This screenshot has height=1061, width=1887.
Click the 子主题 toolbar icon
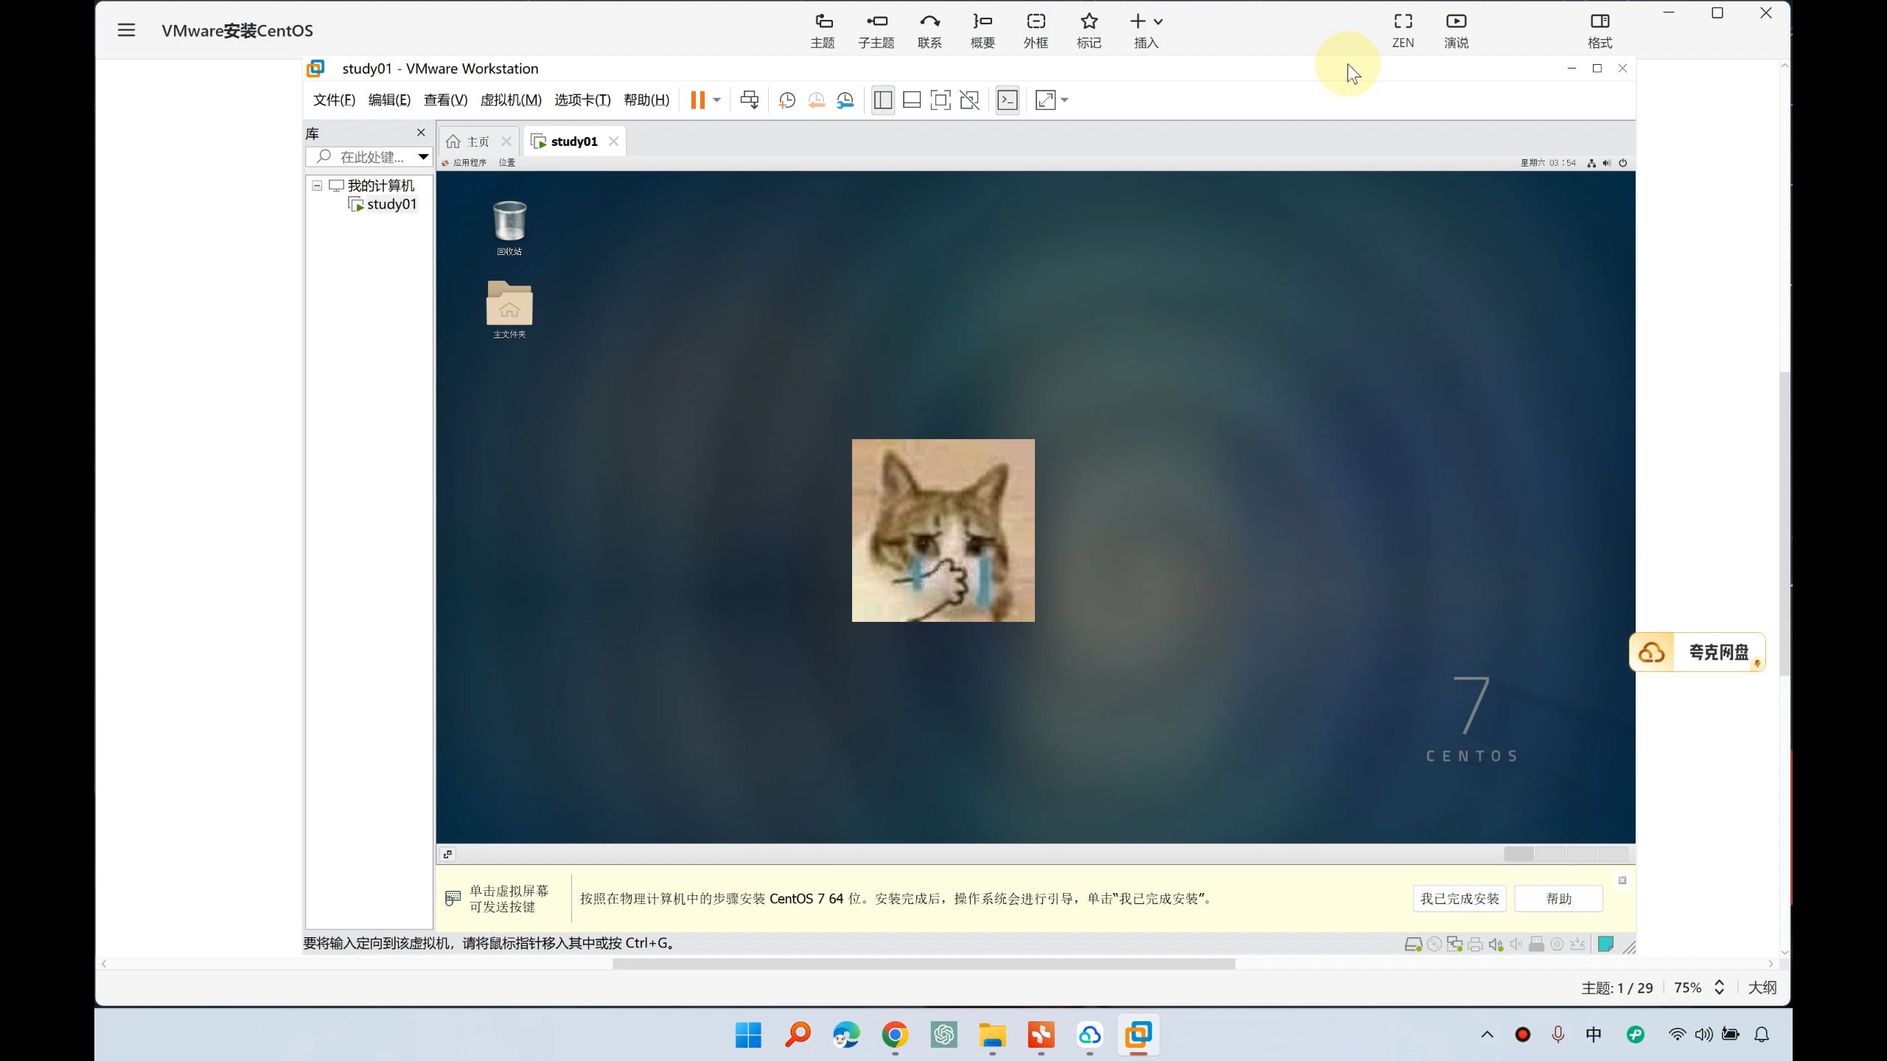coord(876,31)
